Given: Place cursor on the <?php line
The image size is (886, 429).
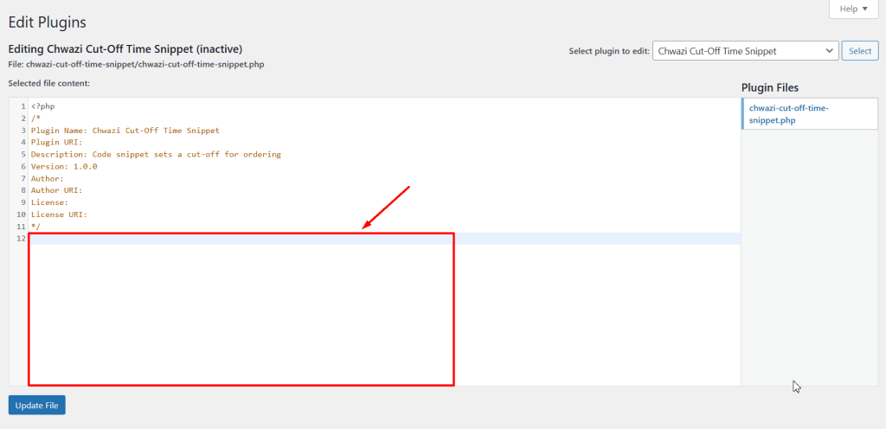Looking at the screenshot, I should coord(43,106).
